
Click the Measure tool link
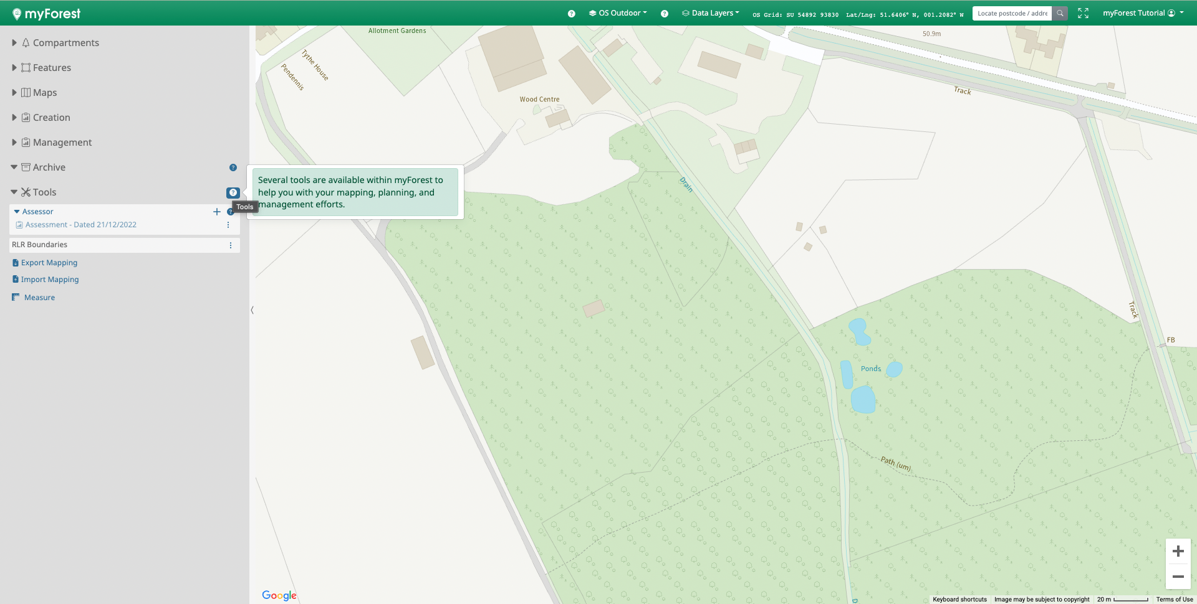coord(39,298)
